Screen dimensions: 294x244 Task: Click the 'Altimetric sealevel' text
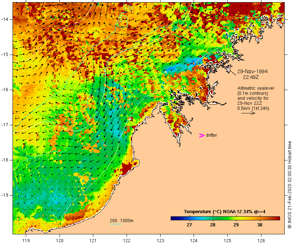click(x=256, y=88)
